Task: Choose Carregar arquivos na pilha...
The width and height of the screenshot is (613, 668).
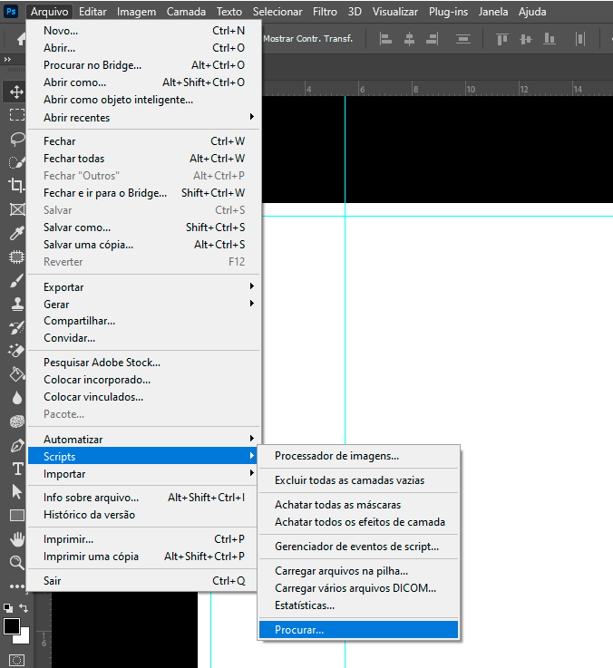Action: pyautogui.click(x=358, y=571)
